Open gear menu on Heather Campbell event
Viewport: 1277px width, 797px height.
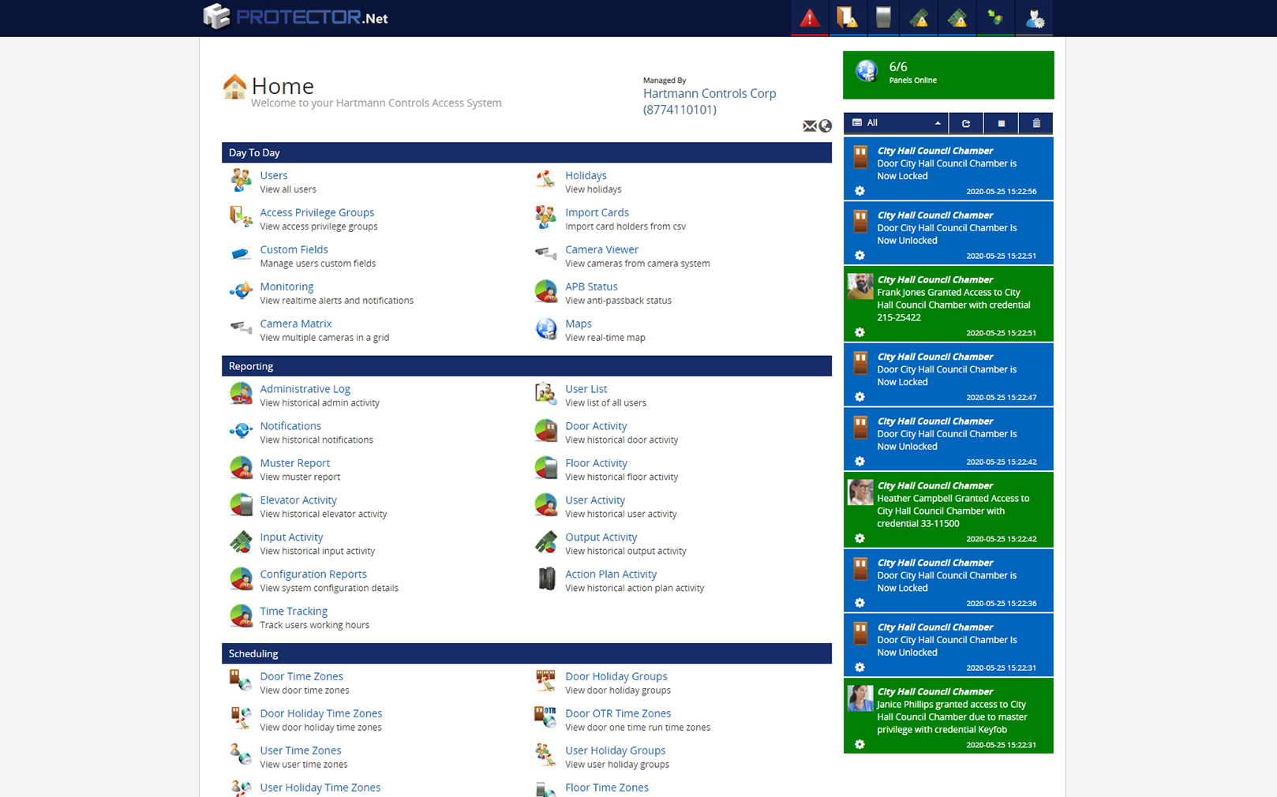tap(859, 539)
